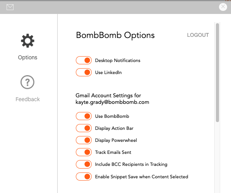The image size is (231, 193).
Task: Toggle Display Action Bar switch
Action: click(84, 128)
